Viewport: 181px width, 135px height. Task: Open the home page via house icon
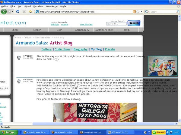coord(30,12)
